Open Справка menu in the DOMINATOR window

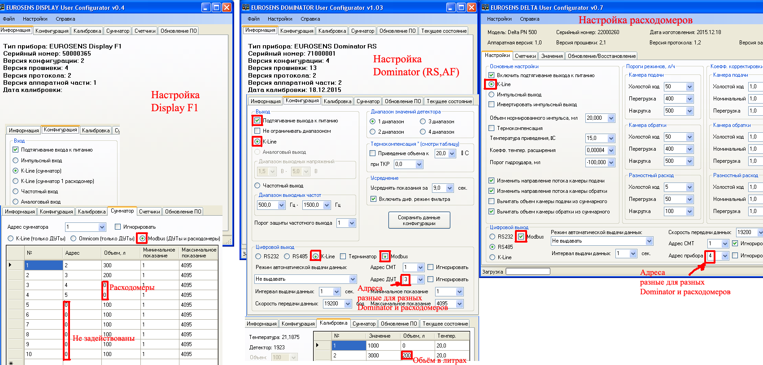[x=310, y=19]
